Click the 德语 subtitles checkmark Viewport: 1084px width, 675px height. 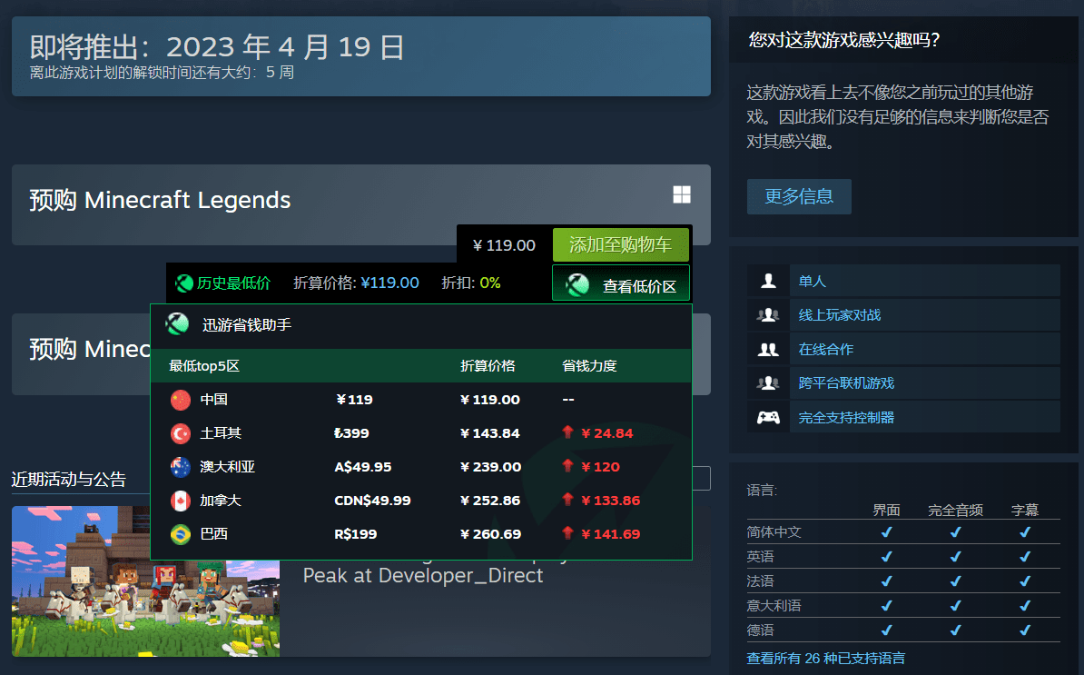click(x=1024, y=630)
